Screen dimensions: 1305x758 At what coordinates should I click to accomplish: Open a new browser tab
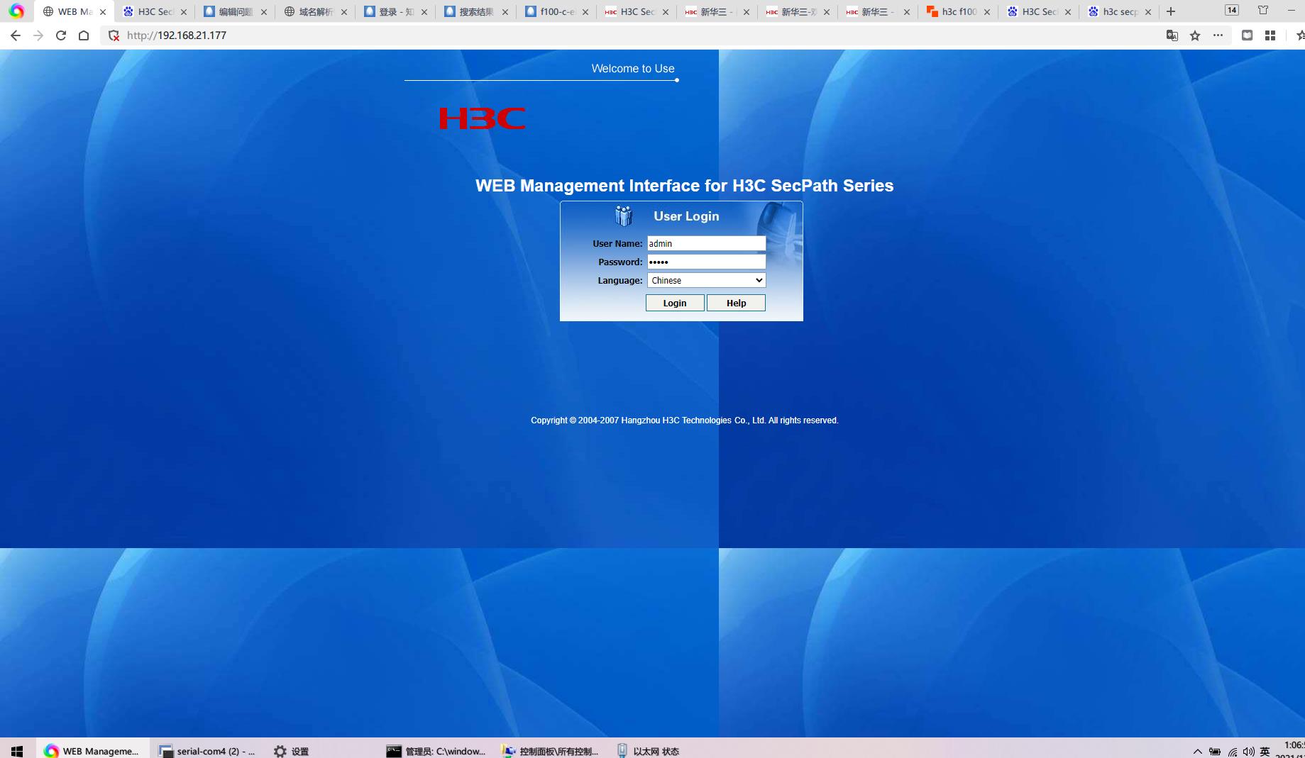[x=1171, y=11]
